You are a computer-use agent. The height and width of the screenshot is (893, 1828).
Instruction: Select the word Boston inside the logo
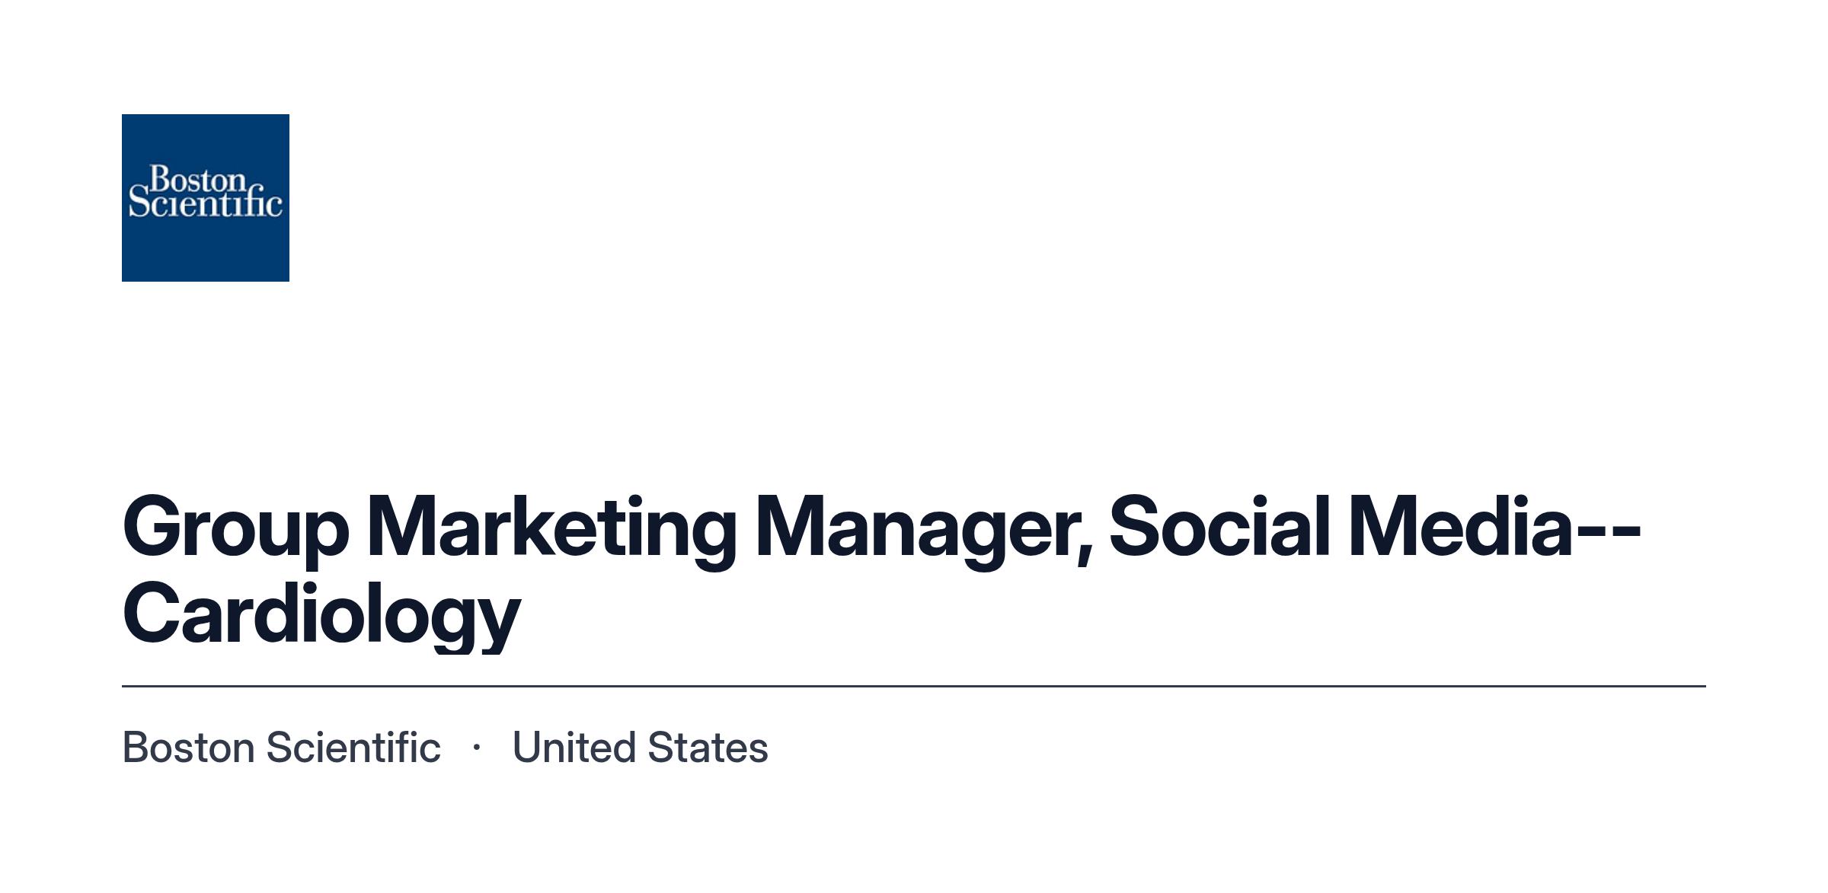pos(198,180)
